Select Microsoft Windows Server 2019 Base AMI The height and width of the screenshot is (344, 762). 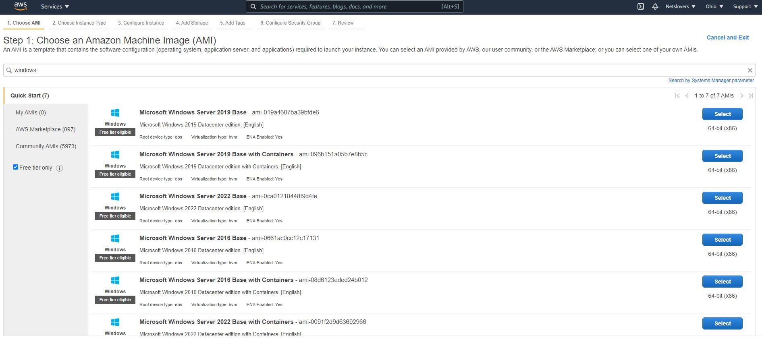[722, 114]
